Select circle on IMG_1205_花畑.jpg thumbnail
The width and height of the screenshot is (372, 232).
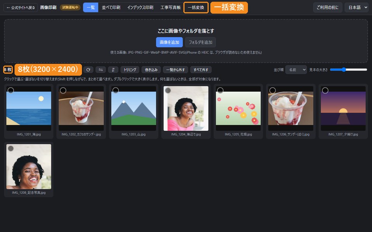click(220, 90)
